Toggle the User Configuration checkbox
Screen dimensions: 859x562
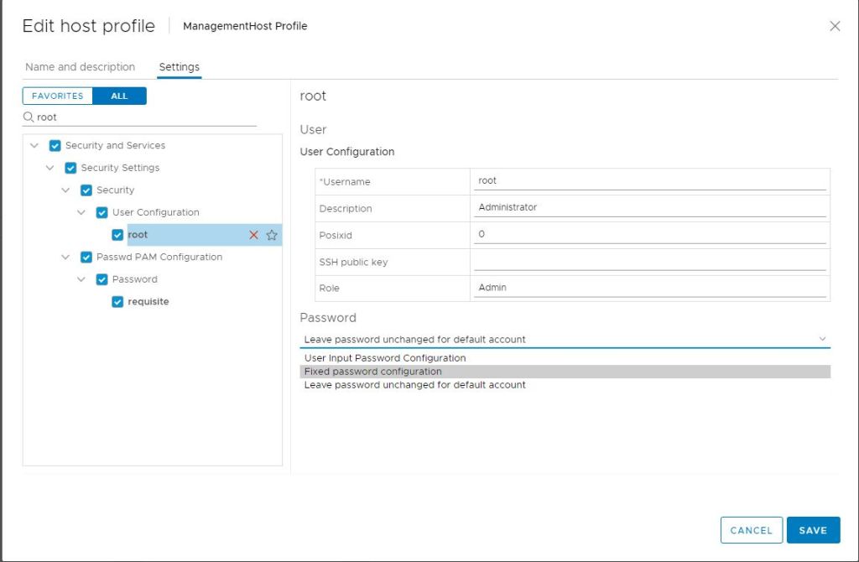[x=102, y=212]
